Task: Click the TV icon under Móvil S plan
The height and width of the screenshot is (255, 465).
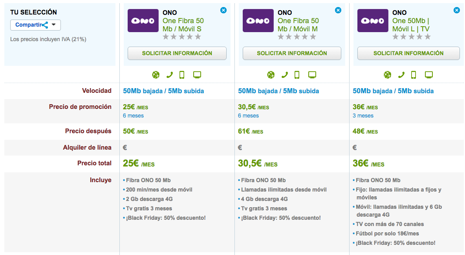Action: pos(197,75)
